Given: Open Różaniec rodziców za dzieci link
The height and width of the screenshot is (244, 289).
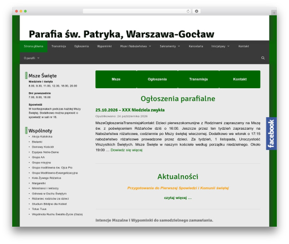Looking at the screenshot, I should (50, 198).
